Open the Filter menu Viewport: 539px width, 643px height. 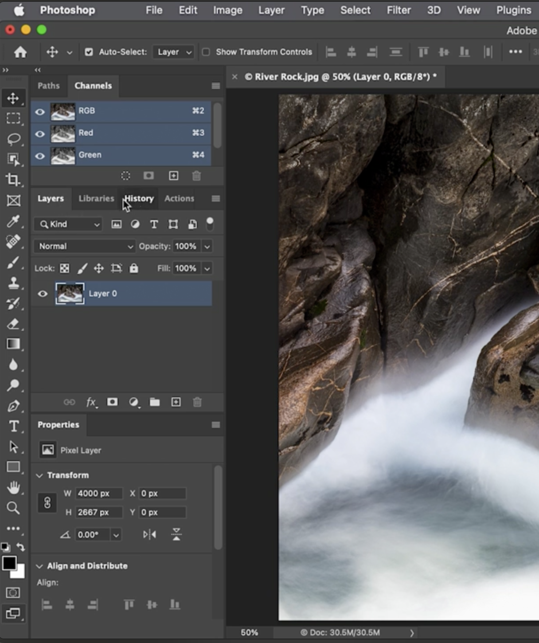(x=398, y=10)
